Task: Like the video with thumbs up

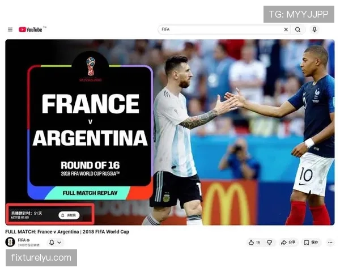Action: pos(254,243)
